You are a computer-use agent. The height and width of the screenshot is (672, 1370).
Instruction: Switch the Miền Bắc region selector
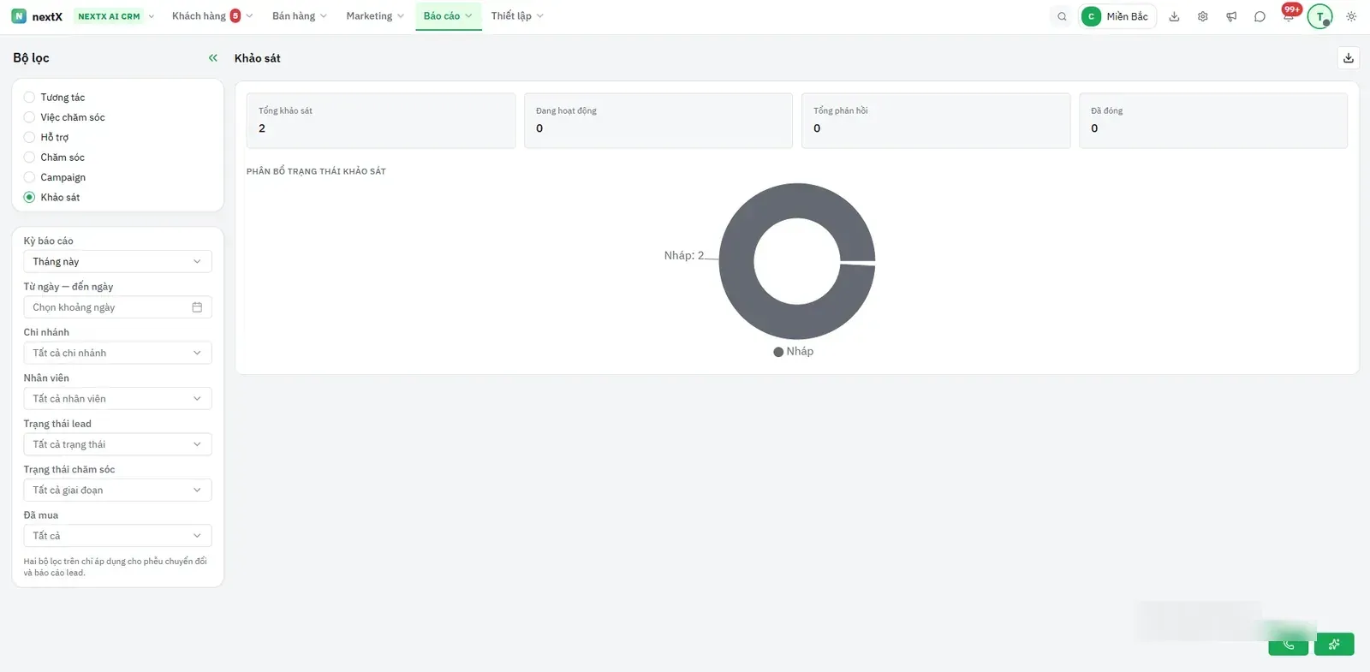(x=1117, y=16)
